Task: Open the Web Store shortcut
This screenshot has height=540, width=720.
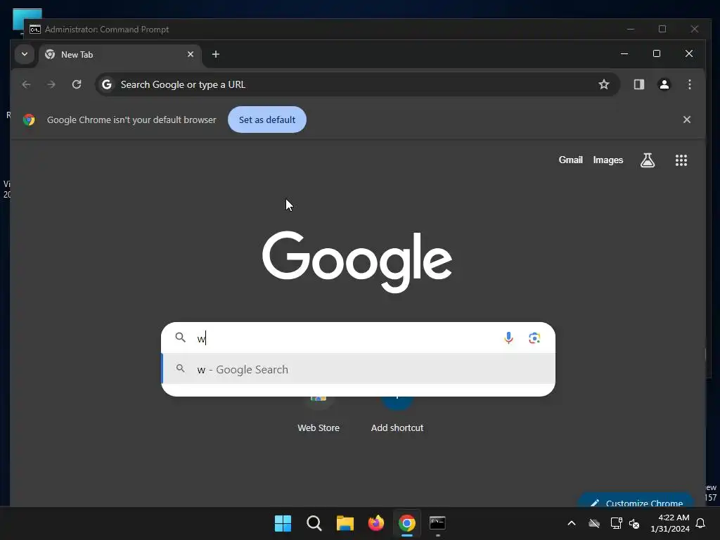Action: (319, 413)
